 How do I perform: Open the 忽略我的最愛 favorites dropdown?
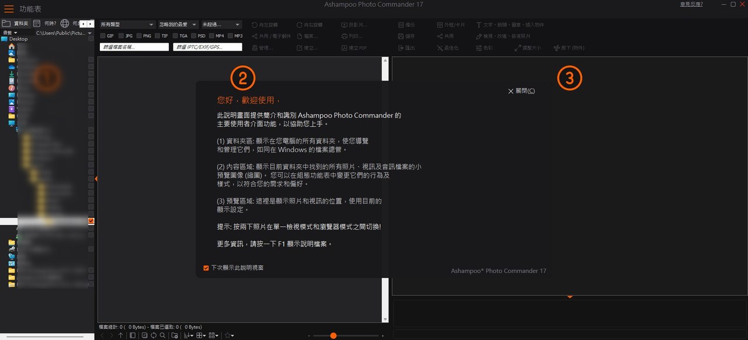(x=178, y=25)
